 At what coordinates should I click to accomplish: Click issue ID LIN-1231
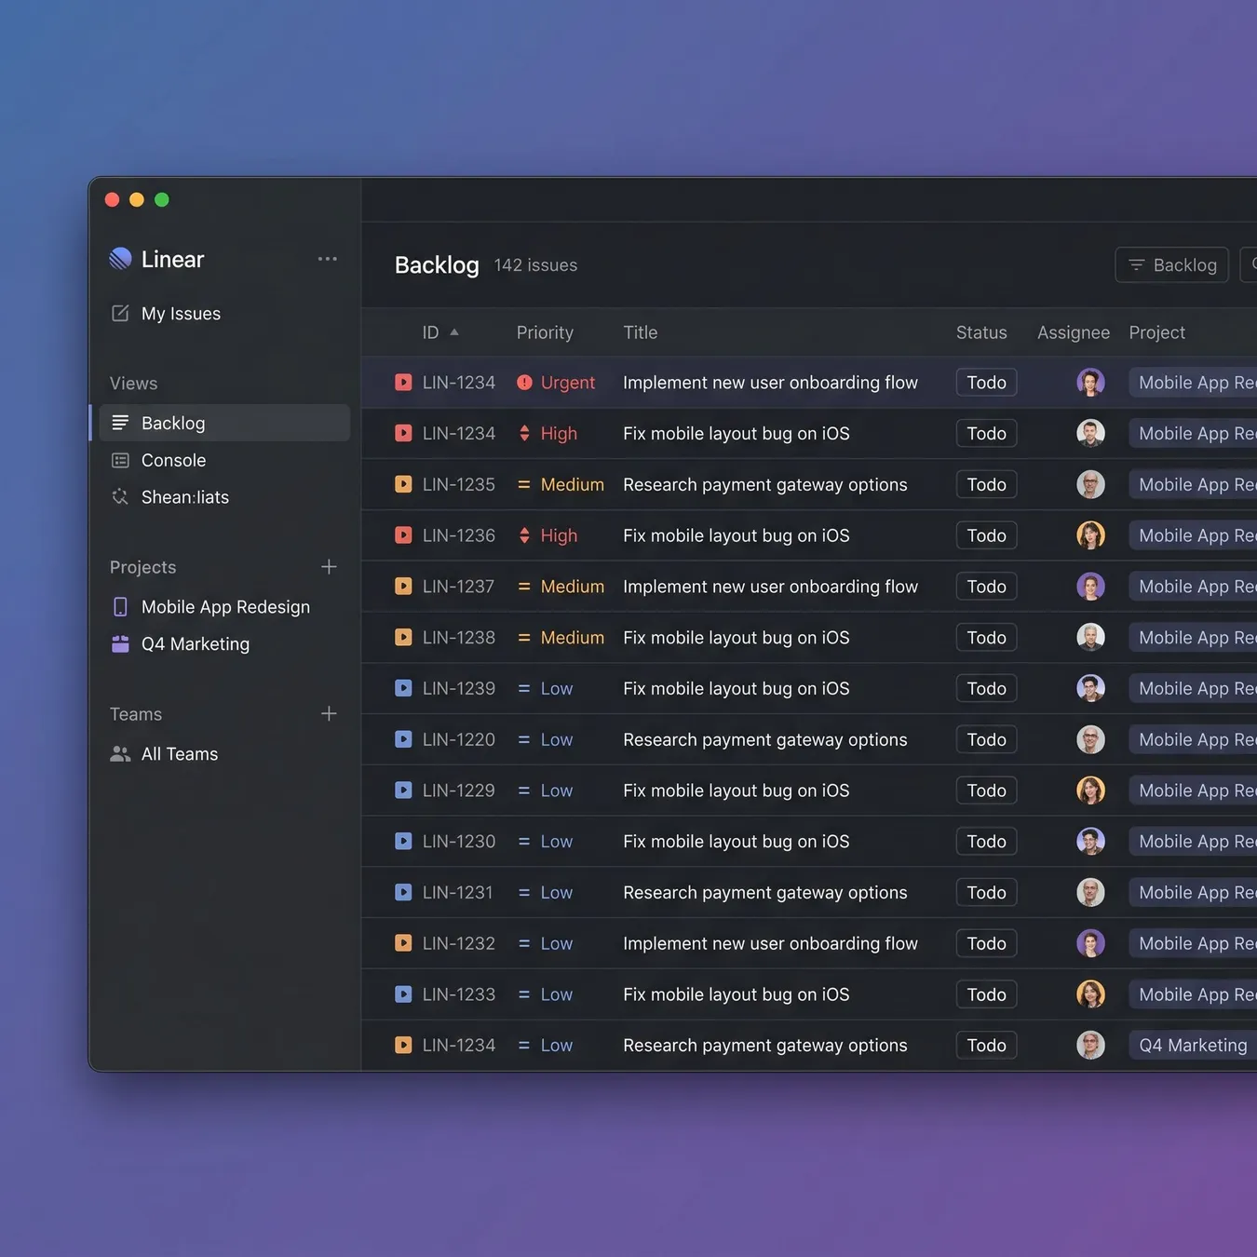[x=457, y=892]
